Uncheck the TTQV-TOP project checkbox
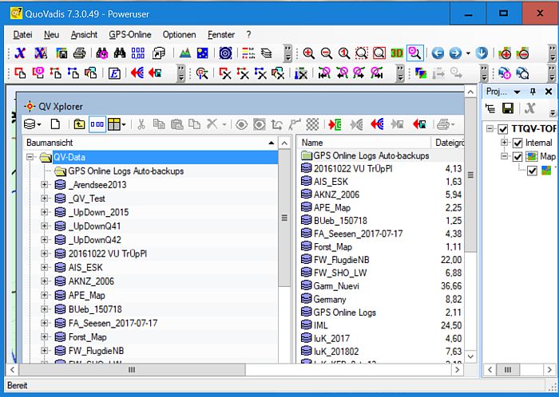 click(503, 129)
